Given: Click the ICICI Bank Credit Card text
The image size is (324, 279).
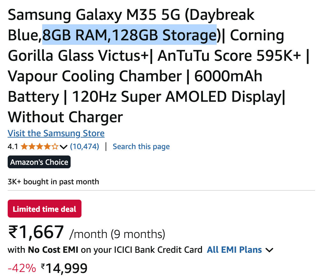Looking at the screenshot, I should [158, 250].
